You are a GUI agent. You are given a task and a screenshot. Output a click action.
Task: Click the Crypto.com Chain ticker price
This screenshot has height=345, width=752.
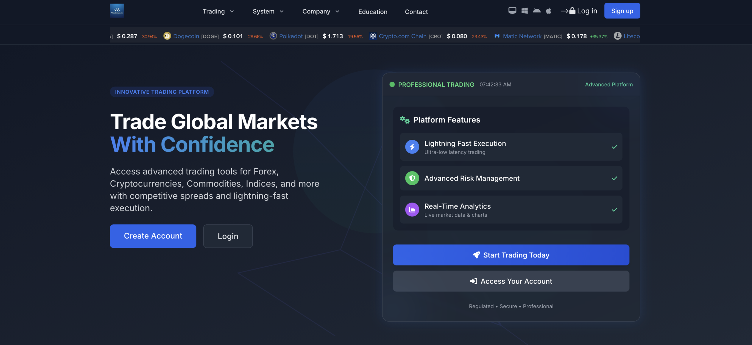pos(457,36)
